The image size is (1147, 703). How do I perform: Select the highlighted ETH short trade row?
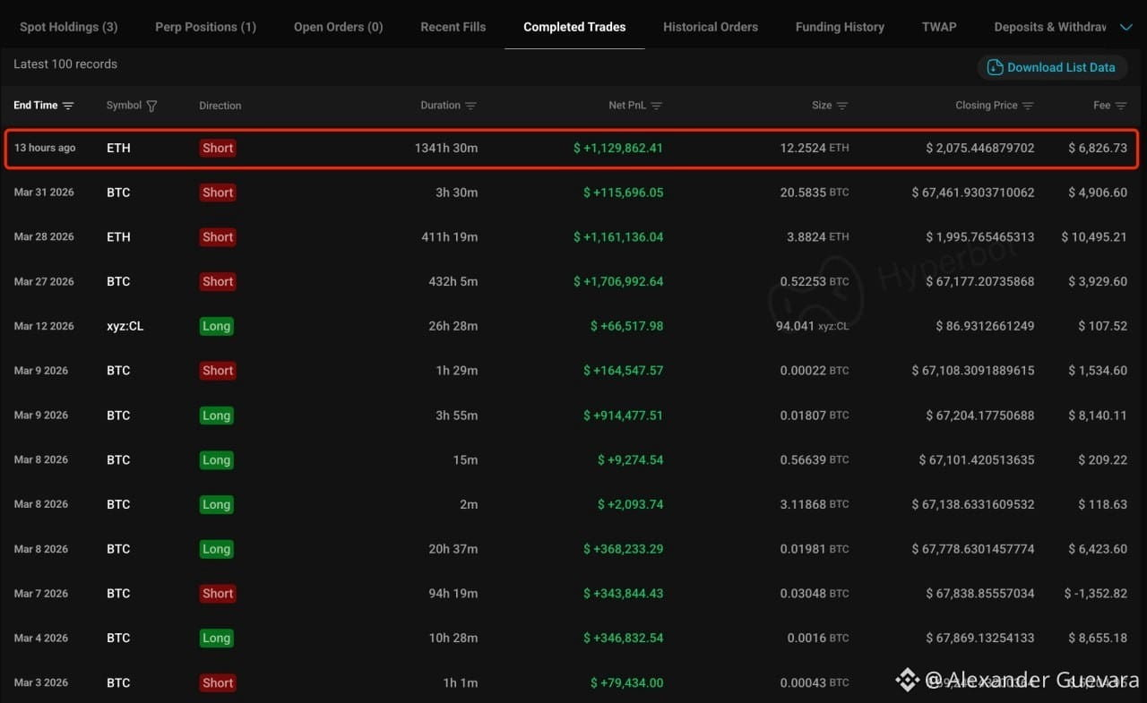pos(572,149)
